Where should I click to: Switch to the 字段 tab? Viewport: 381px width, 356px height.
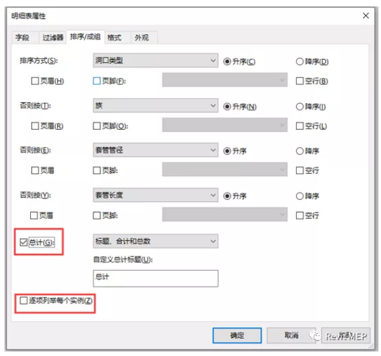click(22, 37)
